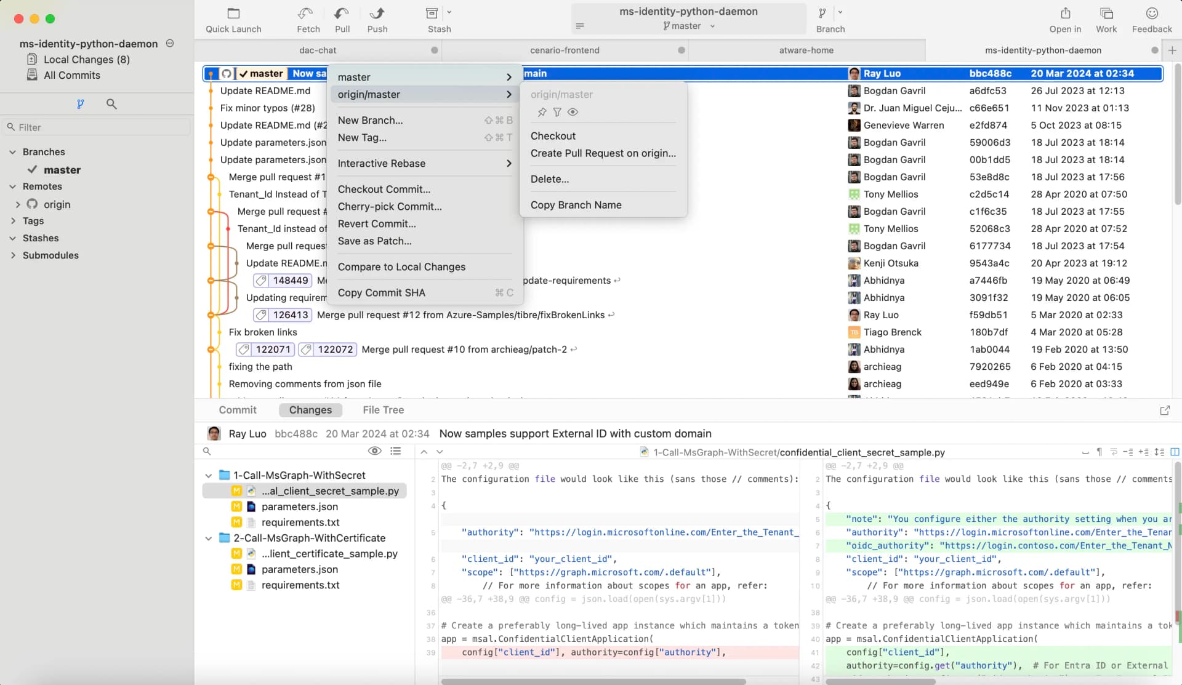Click Checkout in the origin/master submenu

coord(553,136)
